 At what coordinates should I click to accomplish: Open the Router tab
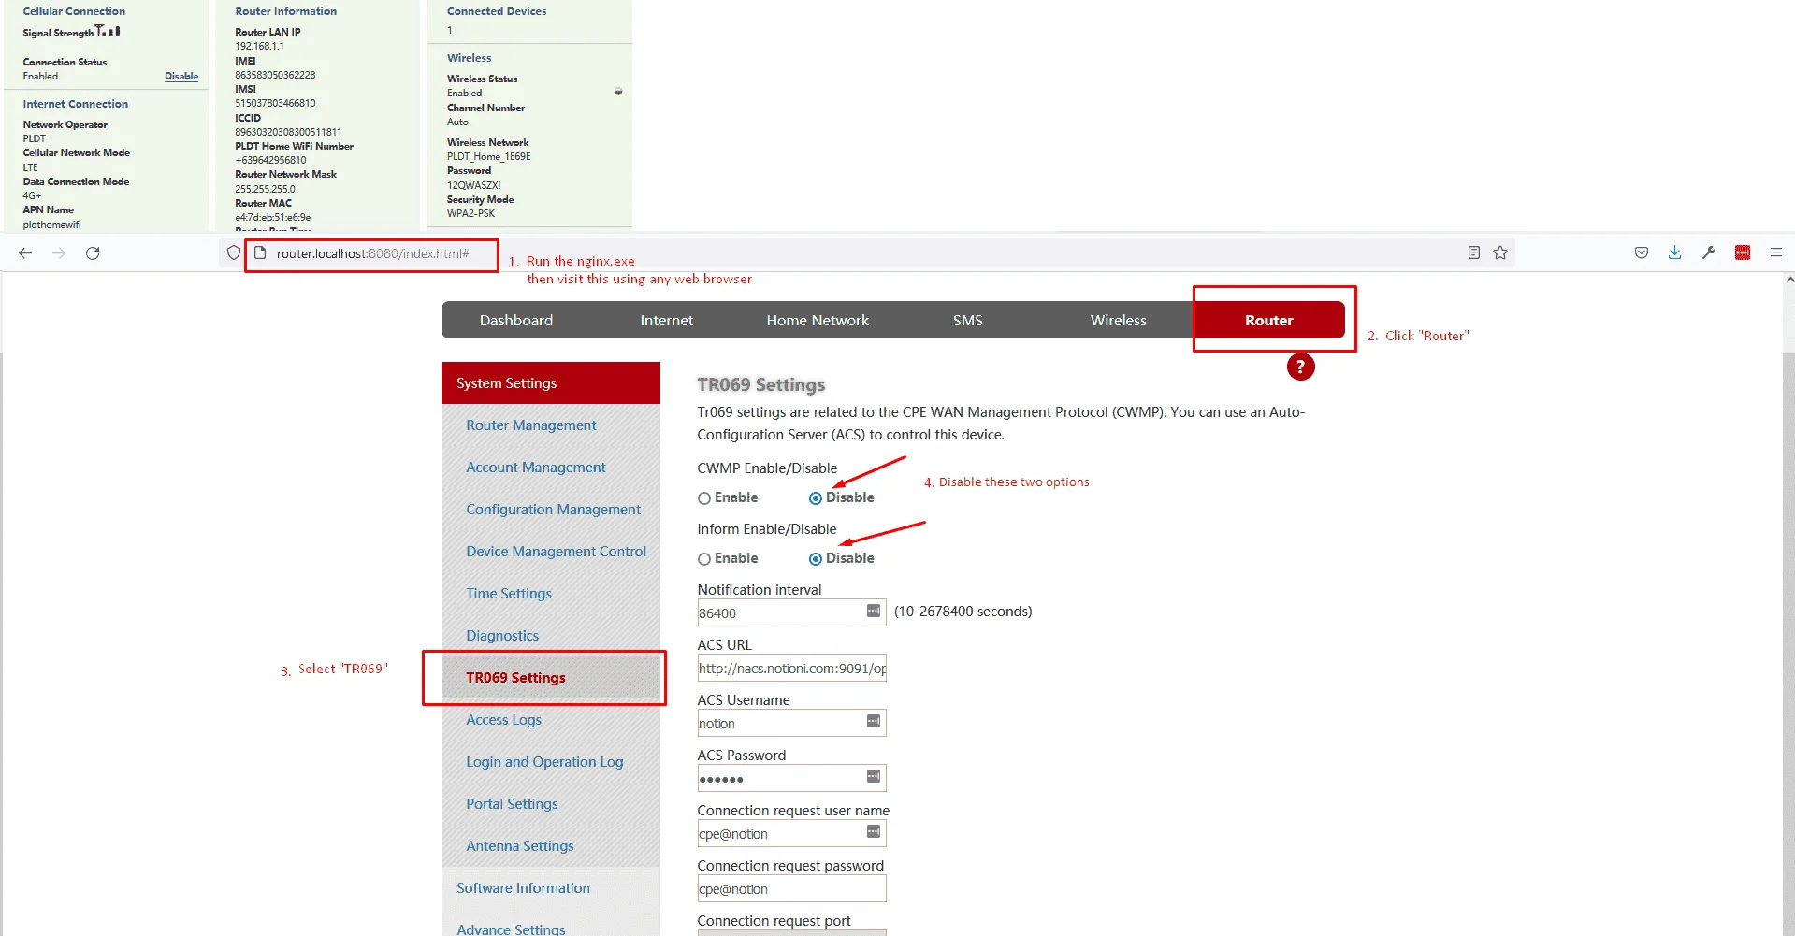pyautogui.click(x=1269, y=320)
